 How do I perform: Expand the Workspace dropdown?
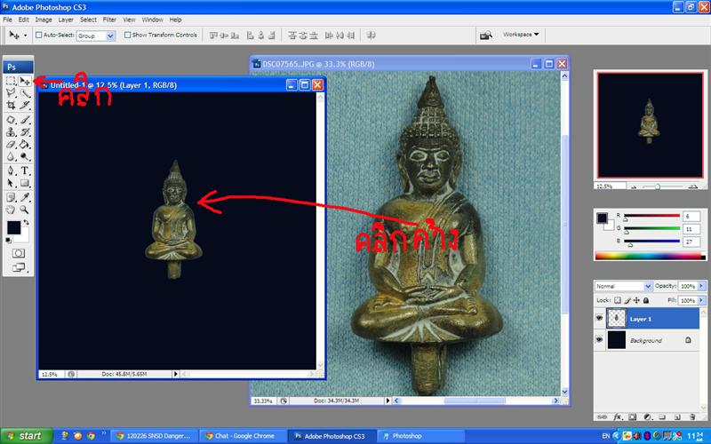coord(521,35)
